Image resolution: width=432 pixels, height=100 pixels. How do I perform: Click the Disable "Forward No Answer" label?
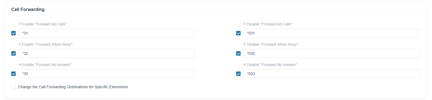point(272,65)
